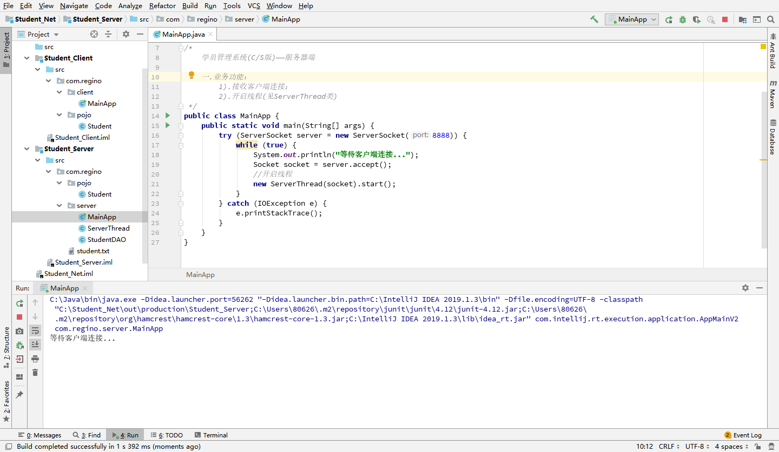The image size is (779, 452).
Task: Rerun MainApp in the Run panel
Action: tap(19, 303)
